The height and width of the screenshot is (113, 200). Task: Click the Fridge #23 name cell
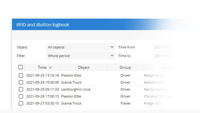click(x=153, y=103)
